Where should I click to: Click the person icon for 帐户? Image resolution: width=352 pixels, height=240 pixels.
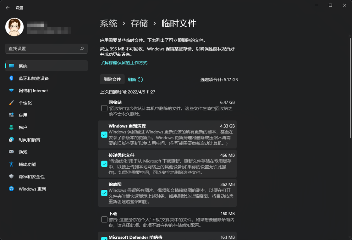pyautogui.click(x=11, y=127)
